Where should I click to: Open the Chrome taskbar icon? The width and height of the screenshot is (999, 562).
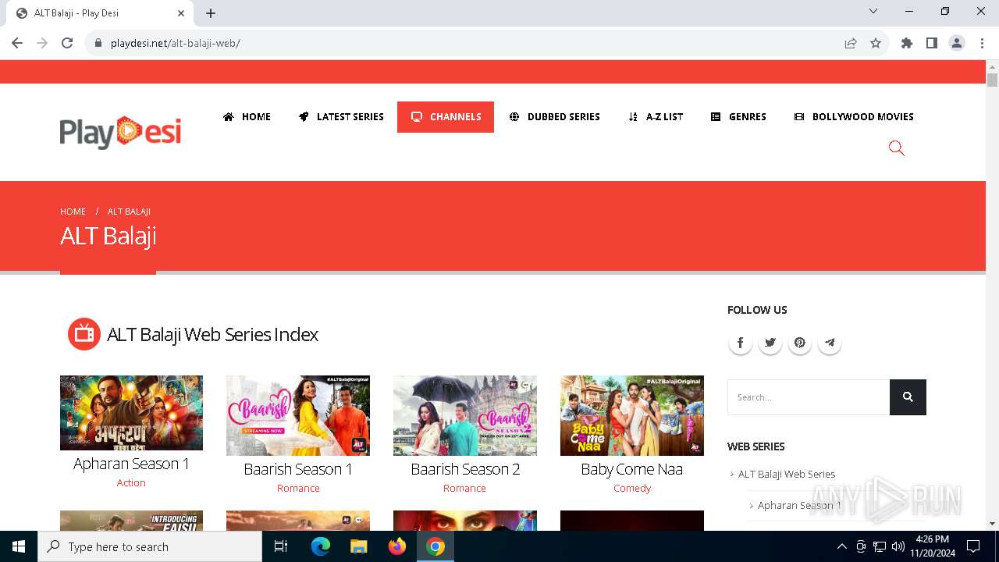[x=436, y=546]
